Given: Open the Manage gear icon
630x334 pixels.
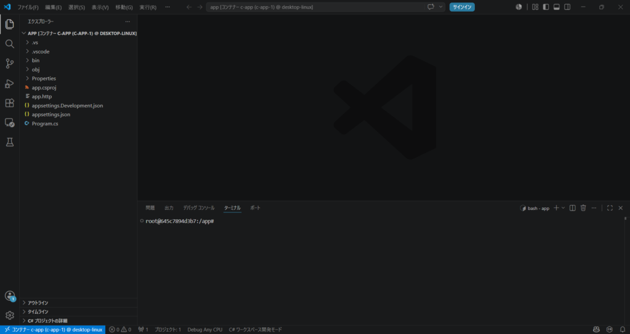Looking at the screenshot, I should pos(10,316).
